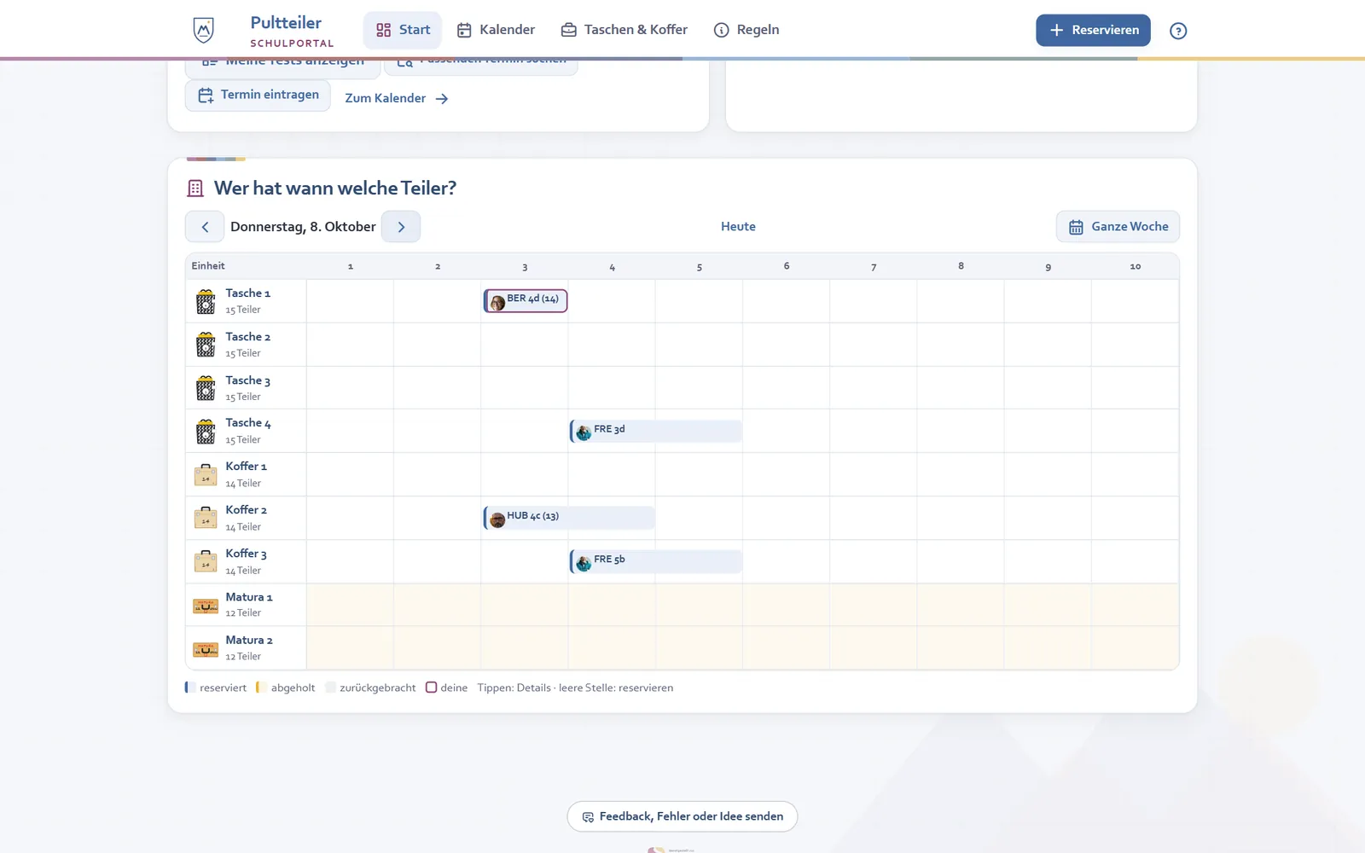Click avatar on BER 4d reservation
The width and height of the screenshot is (1365, 853).
[x=497, y=302]
